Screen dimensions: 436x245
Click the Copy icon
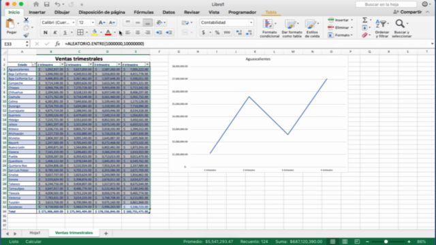pos(26,27)
